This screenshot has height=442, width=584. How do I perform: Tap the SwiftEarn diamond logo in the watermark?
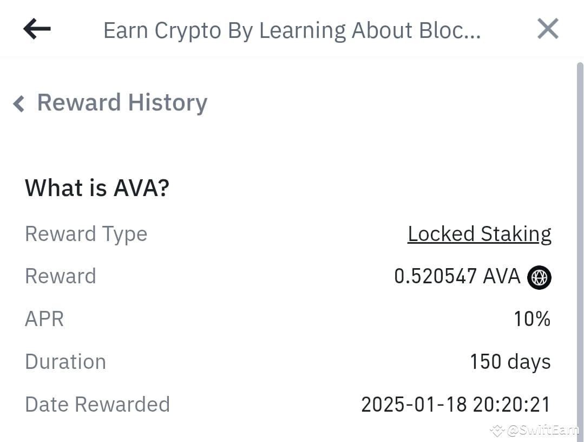tap(497, 431)
